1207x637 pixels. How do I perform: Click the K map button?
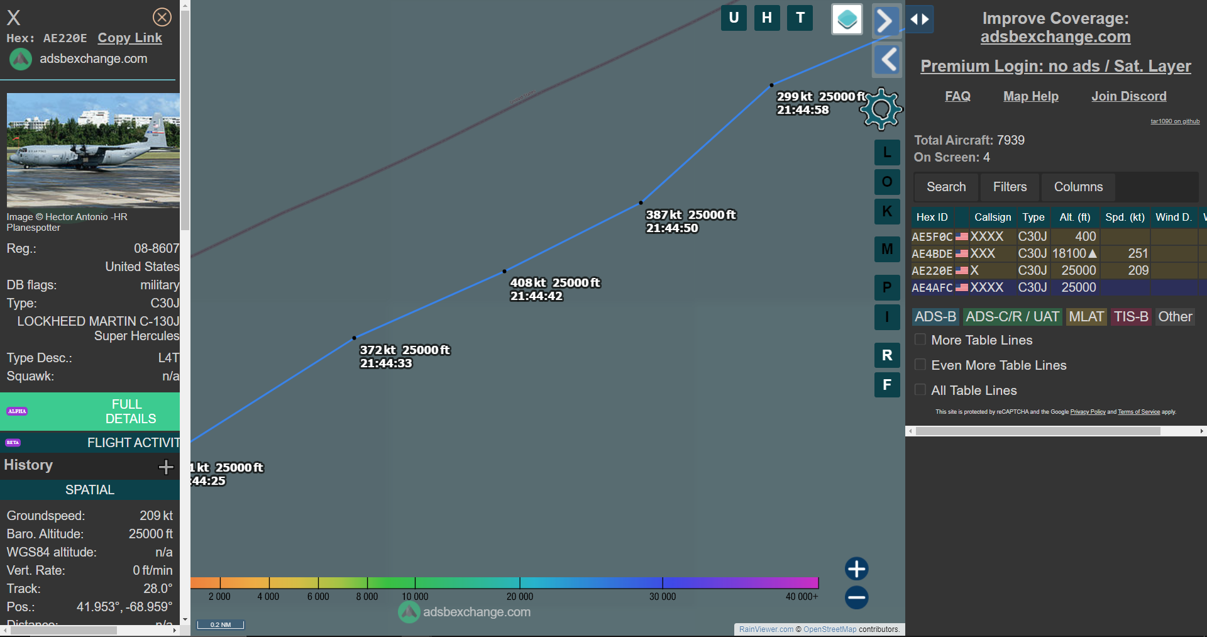point(887,211)
